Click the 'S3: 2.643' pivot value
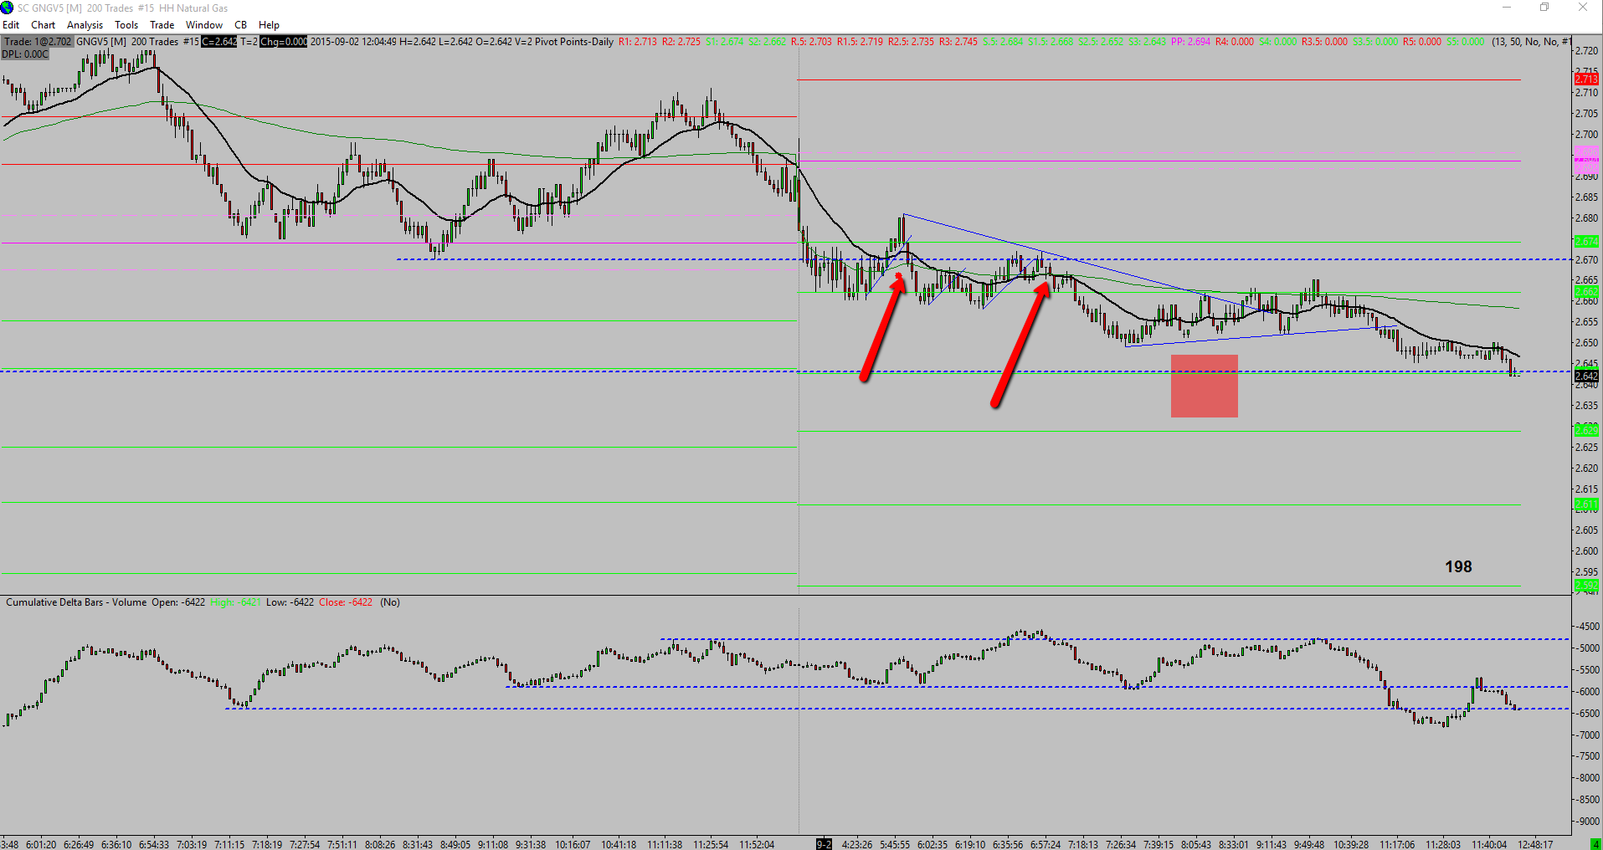1603x850 pixels. coord(1148,42)
